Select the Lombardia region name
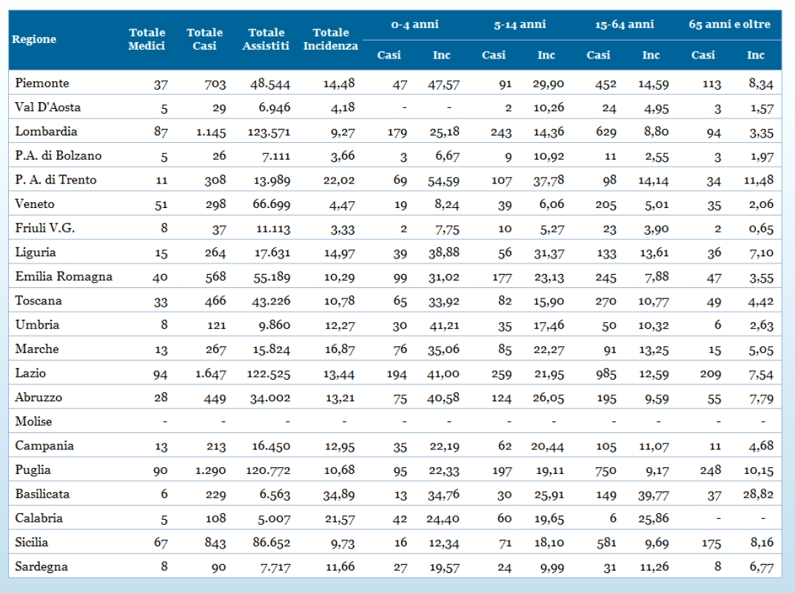Screen dimensions: 795x593 [x=46, y=131]
